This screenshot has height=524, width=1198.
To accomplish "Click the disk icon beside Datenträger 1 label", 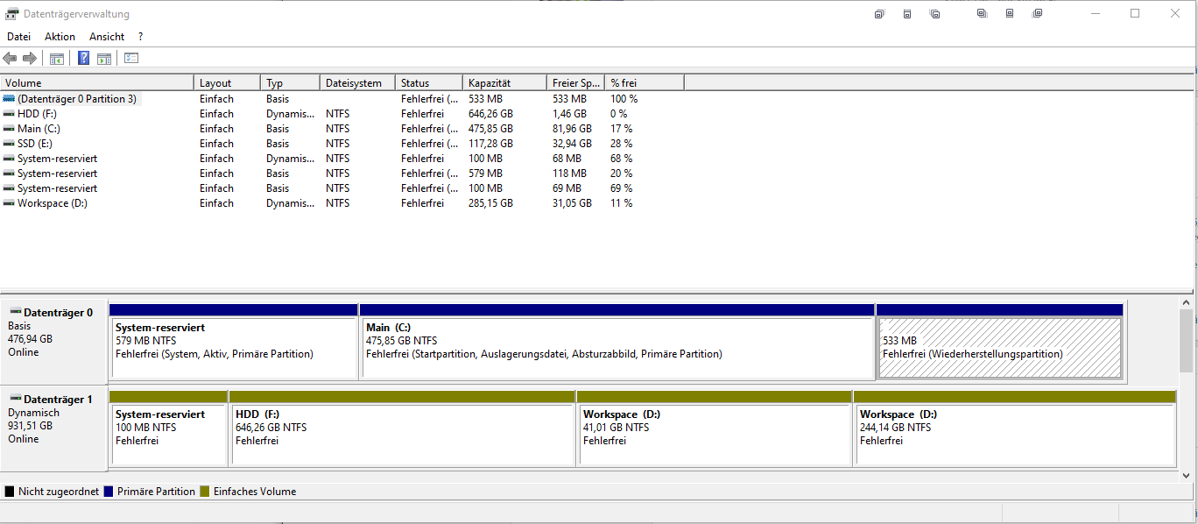I will click(15, 399).
